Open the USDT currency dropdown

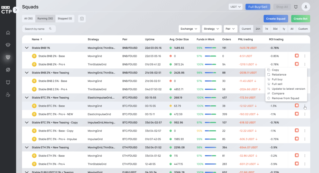235,7
